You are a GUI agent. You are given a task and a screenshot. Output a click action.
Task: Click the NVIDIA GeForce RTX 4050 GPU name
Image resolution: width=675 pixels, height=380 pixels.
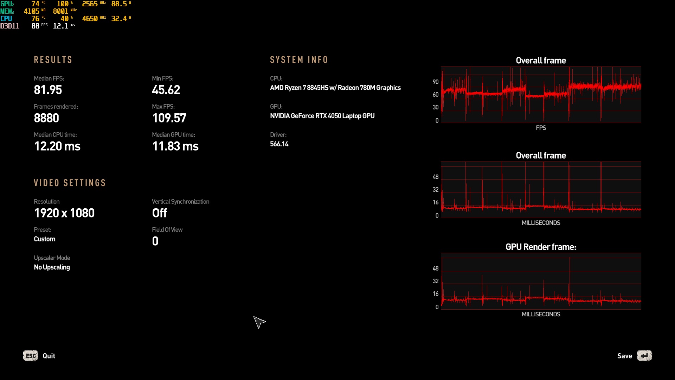tap(322, 116)
